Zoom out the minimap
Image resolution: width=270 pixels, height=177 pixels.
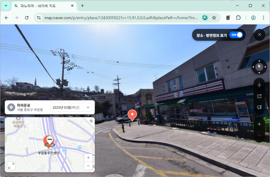click(x=88, y=166)
